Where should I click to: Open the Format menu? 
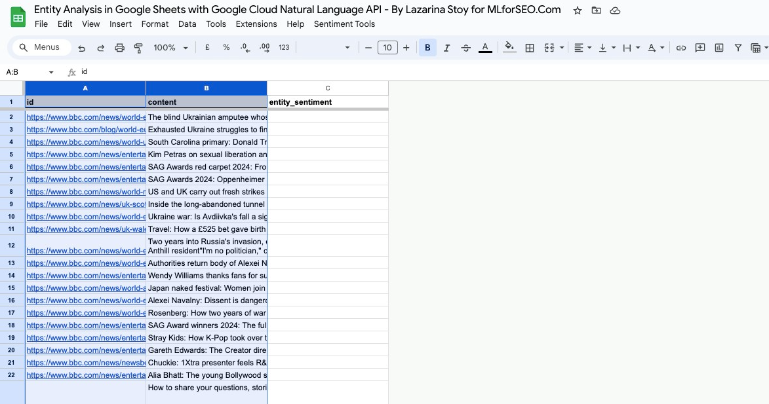click(x=155, y=24)
